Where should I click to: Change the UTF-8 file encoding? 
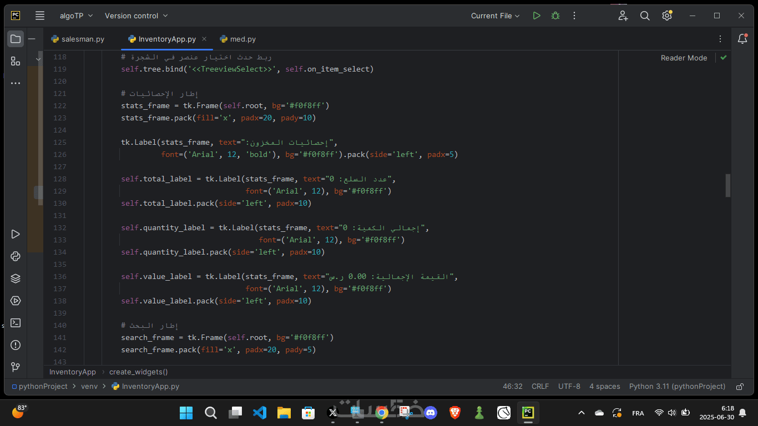(x=569, y=387)
